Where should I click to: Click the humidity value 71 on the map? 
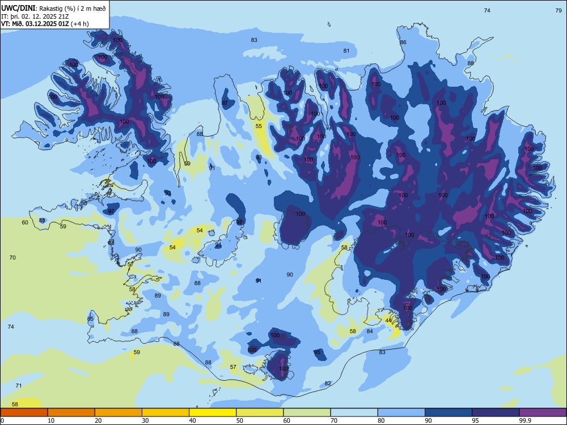click(x=19, y=385)
